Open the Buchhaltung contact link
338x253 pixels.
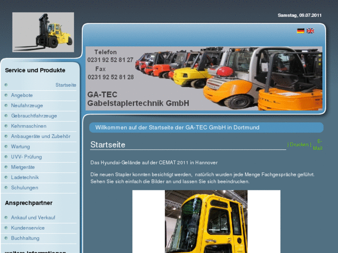(x=25, y=238)
